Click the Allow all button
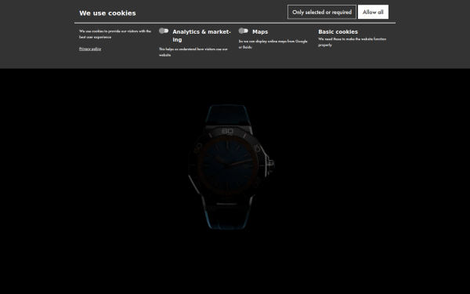 (373, 12)
